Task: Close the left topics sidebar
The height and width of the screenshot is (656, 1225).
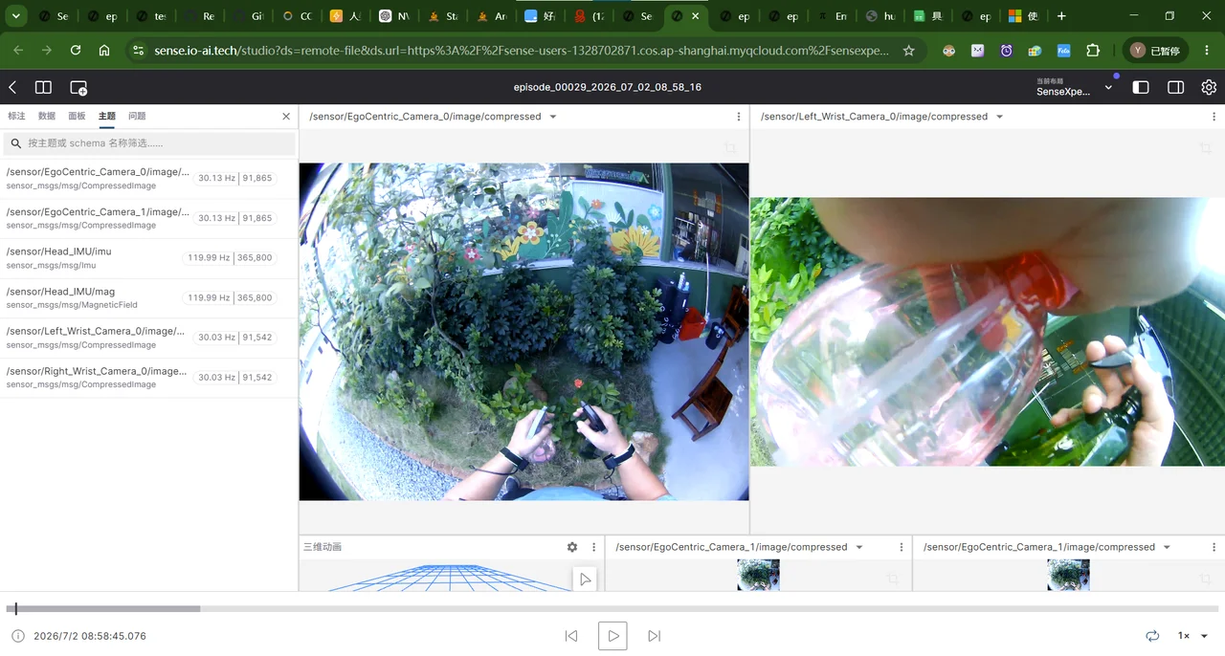Action: (286, 116)
